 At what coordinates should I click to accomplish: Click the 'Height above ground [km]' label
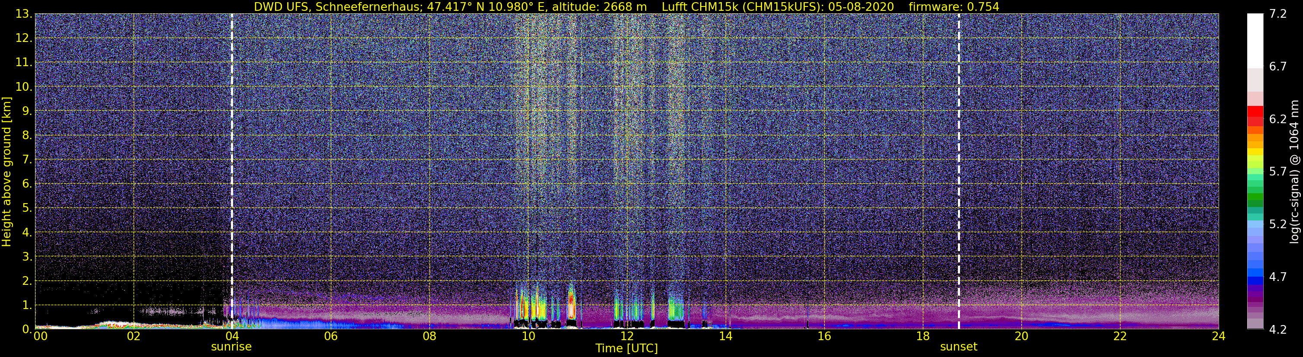6,172
